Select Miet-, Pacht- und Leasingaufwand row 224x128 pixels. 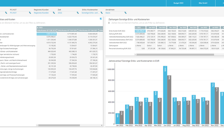pos(10,63)
